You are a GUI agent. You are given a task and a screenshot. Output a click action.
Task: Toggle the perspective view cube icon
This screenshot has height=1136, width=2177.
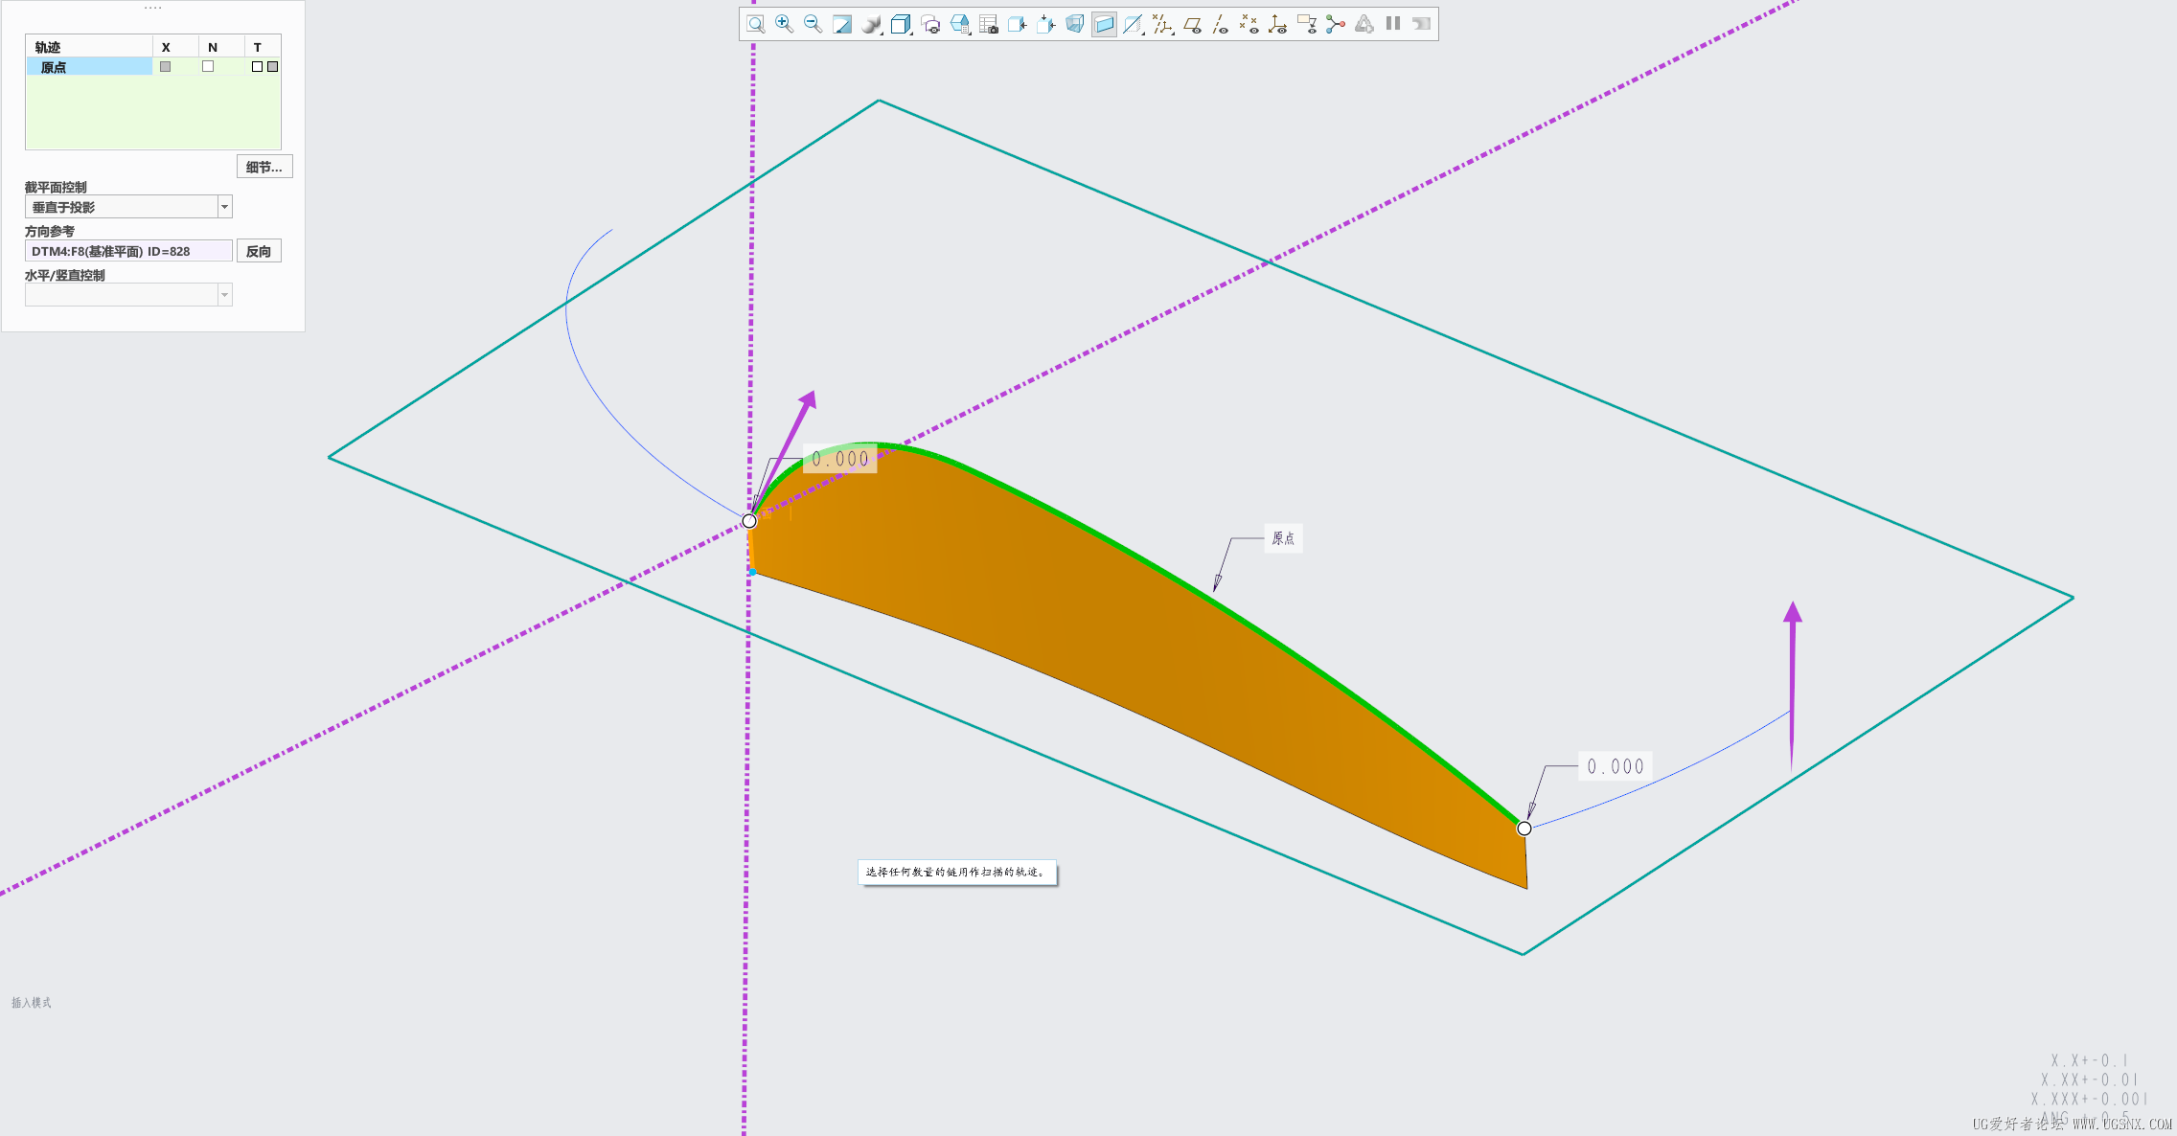[x=1075, y=24]
